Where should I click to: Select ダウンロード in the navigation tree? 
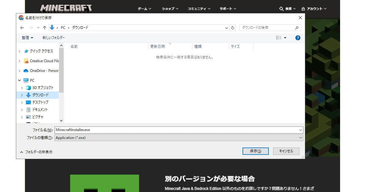click(40, 95)
